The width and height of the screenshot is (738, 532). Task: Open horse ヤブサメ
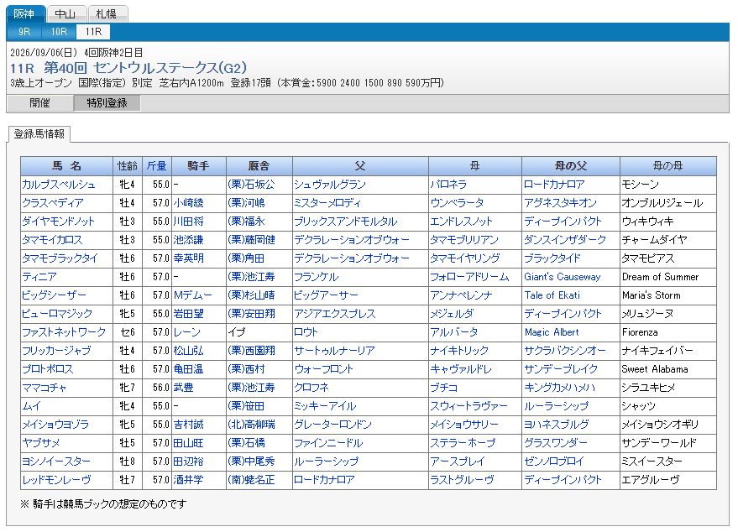tap(41, 444)
